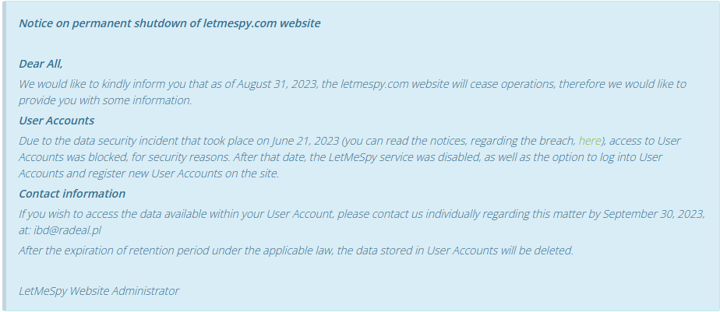The width and height of the screenshot is (720, 312).
Task: Click the 'User Accounts' heading
Action: [56, 121]
